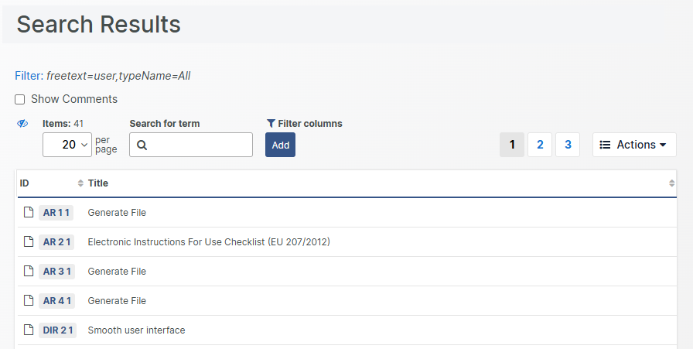This screenshot has width=693, height=349.
Task: Click document icon beside DIR 2 1
Action: pos(29,330)
